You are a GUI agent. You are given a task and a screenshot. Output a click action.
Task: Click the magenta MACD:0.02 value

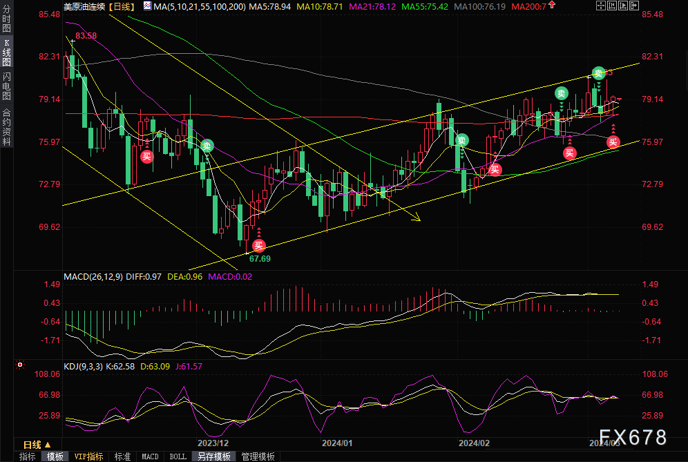[x=230, y=277]
